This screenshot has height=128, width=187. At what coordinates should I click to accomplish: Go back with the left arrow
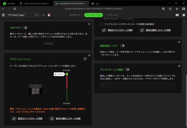point(3,9)
